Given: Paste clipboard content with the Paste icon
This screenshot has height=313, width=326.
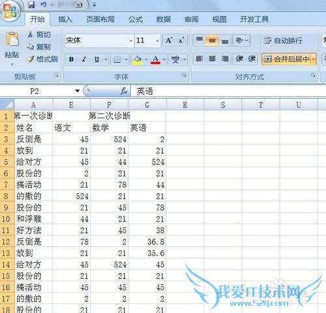Looking at the screenshot, I should coord(12,39).
